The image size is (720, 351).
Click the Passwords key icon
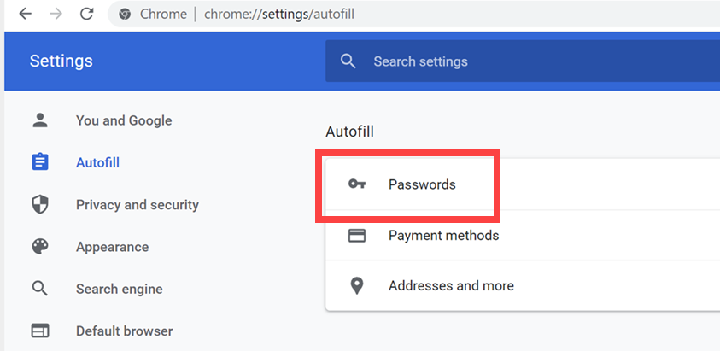(x=357, y=184)
